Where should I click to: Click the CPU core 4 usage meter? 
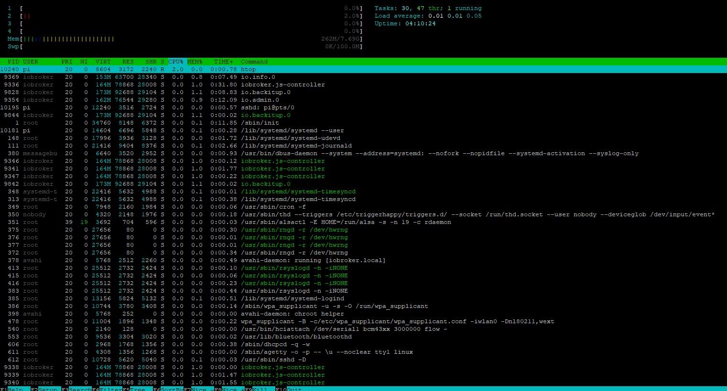click(x=185, y=31)
